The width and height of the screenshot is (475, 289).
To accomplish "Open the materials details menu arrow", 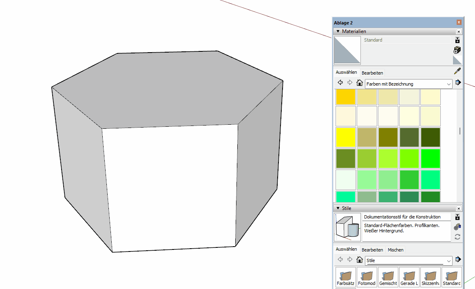I will 458,83.
